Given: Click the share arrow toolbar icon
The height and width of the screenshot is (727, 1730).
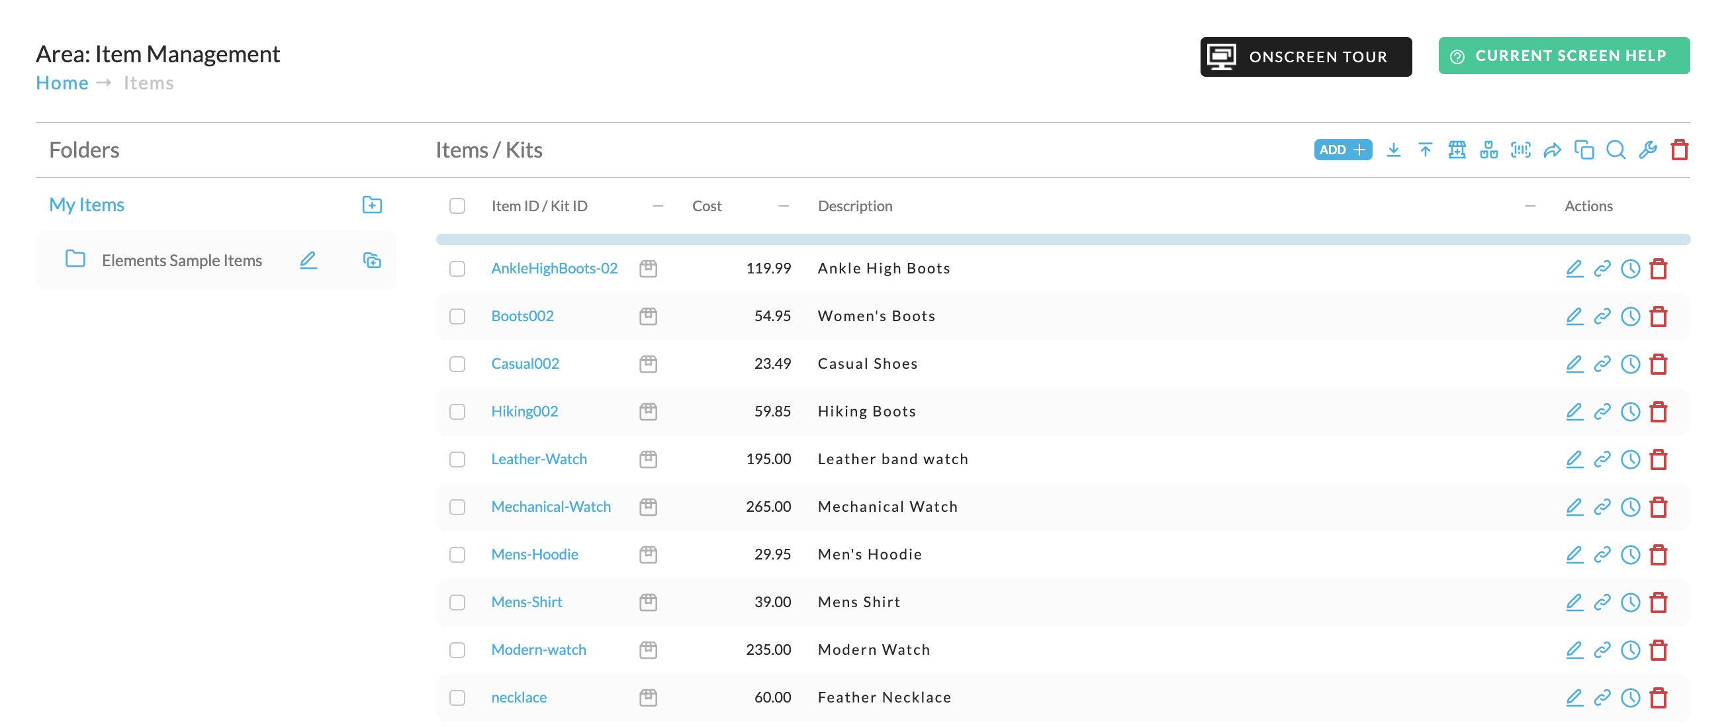Looking at the screenshot, I should click(1552, 150).
